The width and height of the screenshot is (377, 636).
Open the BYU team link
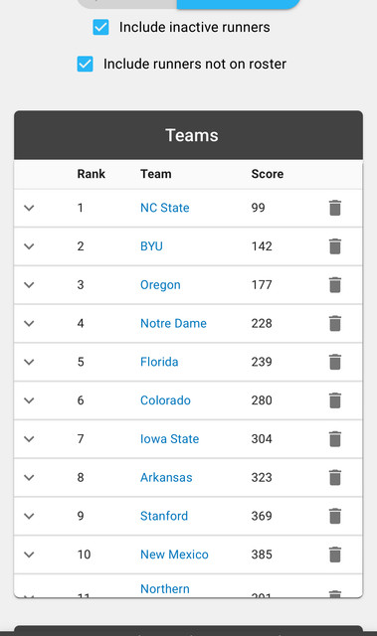[x=151, y=246]
